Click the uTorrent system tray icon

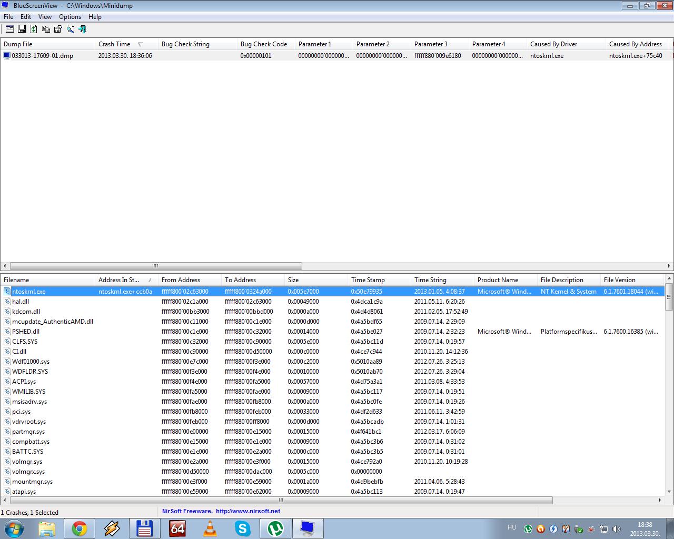click(x=528, y=529)
